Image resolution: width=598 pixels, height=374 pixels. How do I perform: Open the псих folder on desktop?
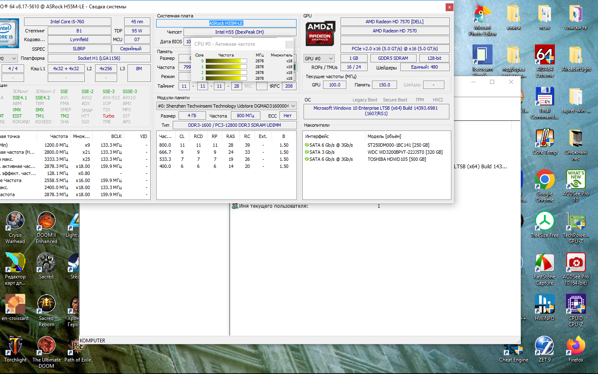545,17
